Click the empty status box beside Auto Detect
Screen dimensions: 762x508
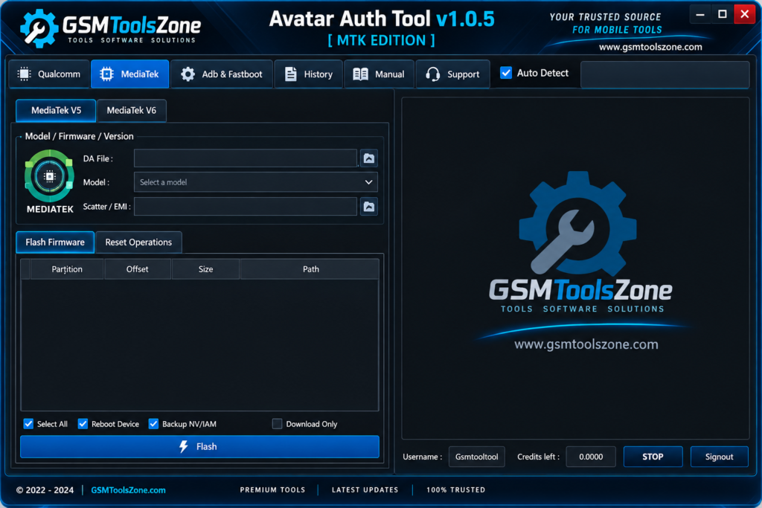point(665,75)
